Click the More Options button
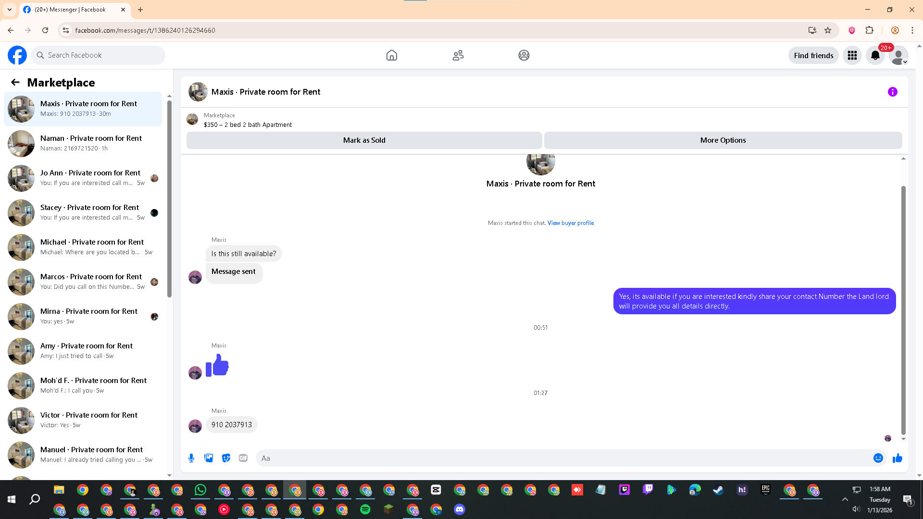 coord(723,140)
